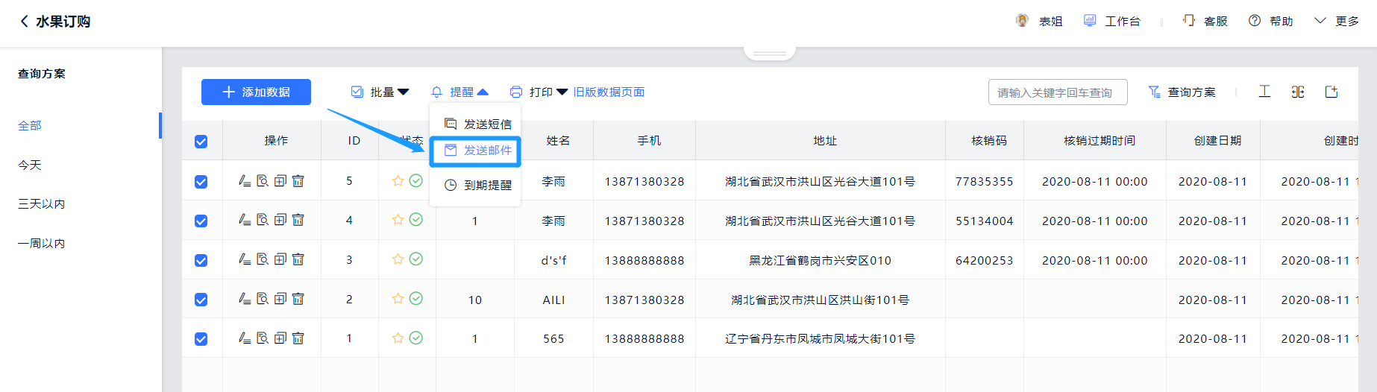Click the 添加数据 add data button
Image resolution: width=1377 pixels, height=392 pixels.
256,92
